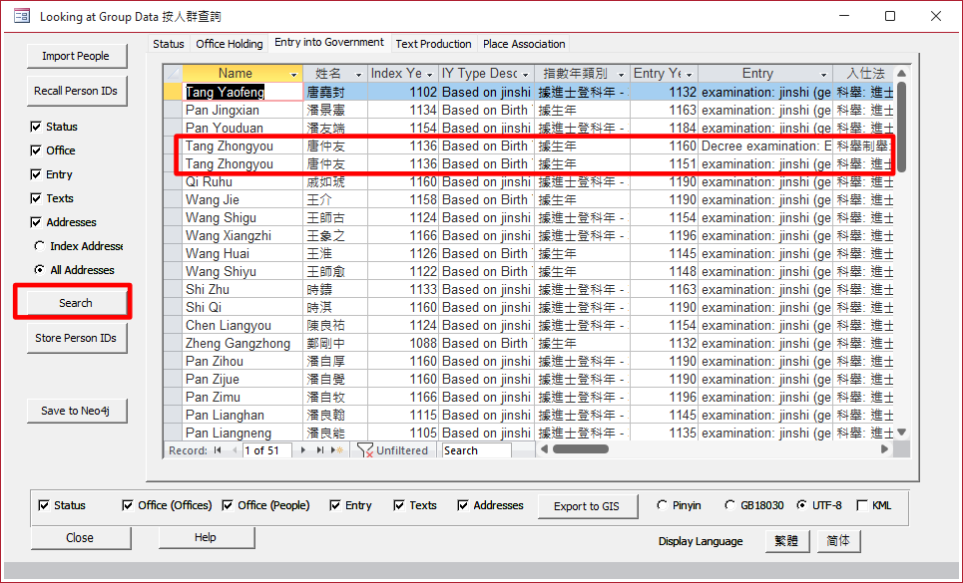Jump to last record arrow

320,450
